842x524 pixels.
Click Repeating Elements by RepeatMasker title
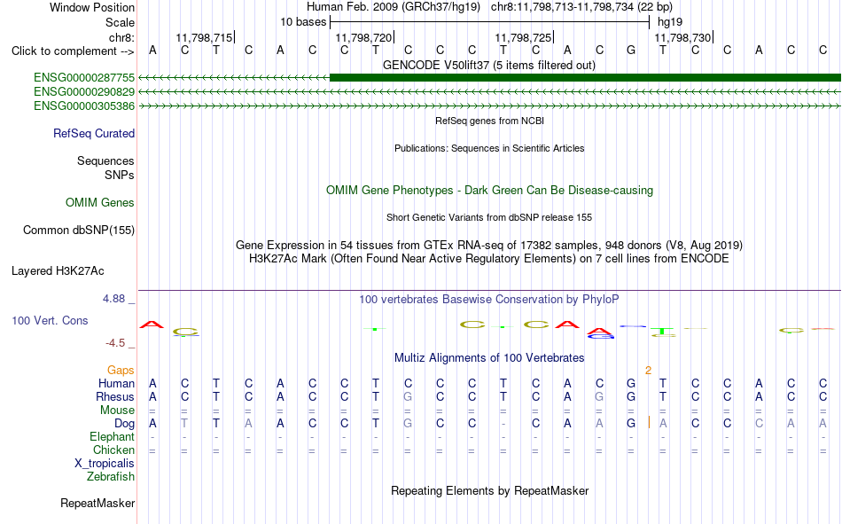489,490
